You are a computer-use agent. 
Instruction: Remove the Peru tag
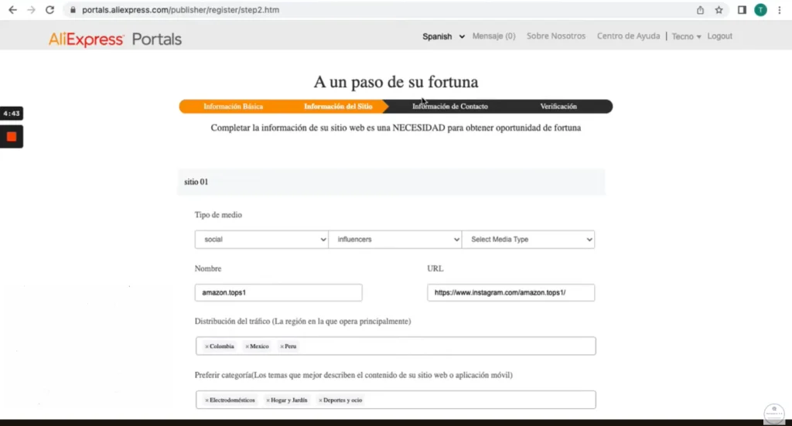tap(282, 347)
